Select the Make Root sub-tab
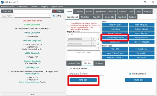This screenshot has height=96, width=157. [122, 17]
